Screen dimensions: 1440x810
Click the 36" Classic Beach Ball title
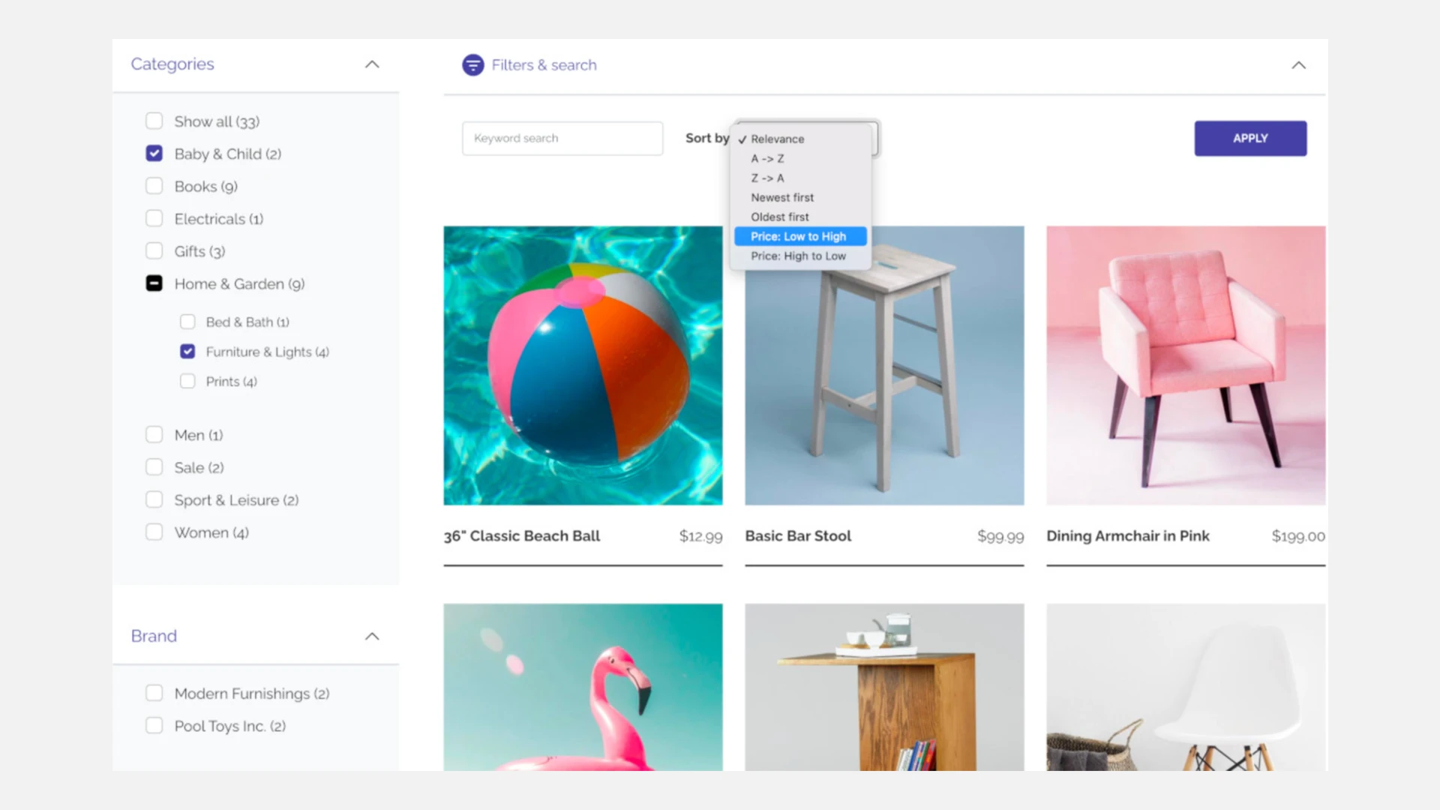(521, 536)
